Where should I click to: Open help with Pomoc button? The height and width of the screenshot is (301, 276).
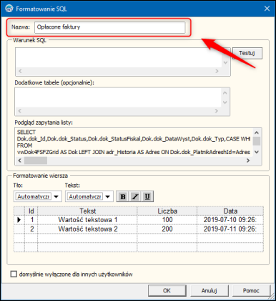click(x=251, y=290)
